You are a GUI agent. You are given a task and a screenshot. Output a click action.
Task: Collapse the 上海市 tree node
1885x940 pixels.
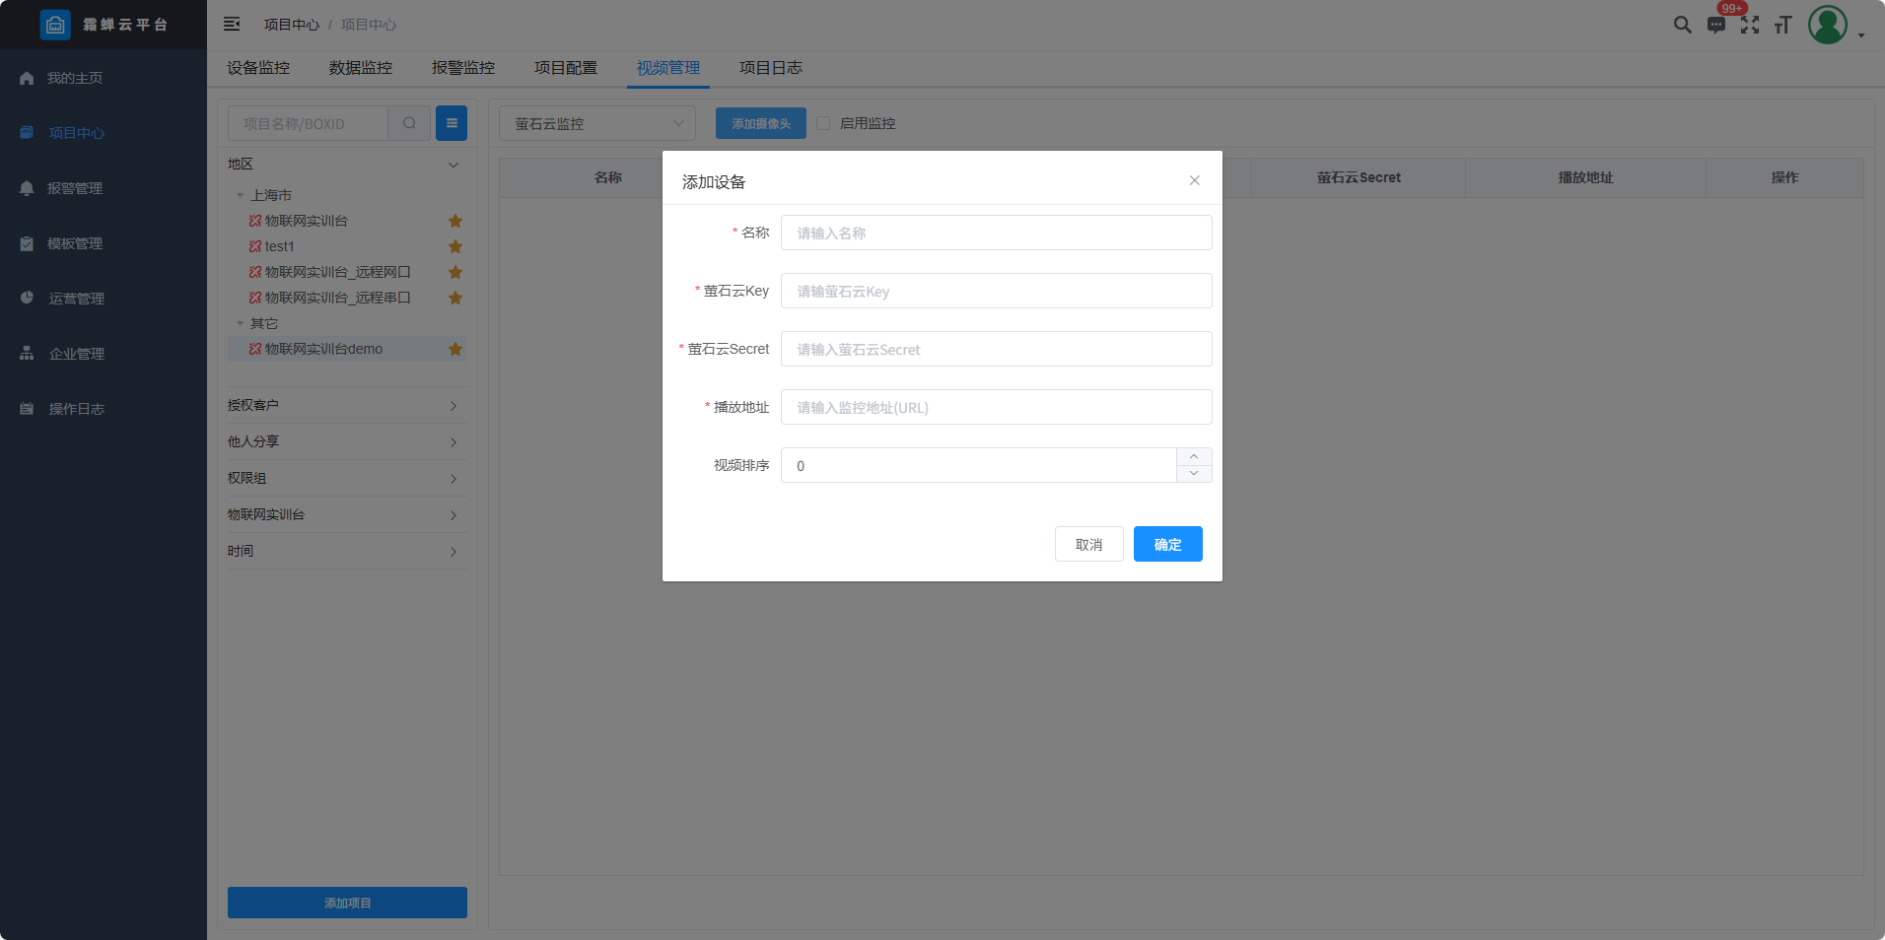pos(240,195)
